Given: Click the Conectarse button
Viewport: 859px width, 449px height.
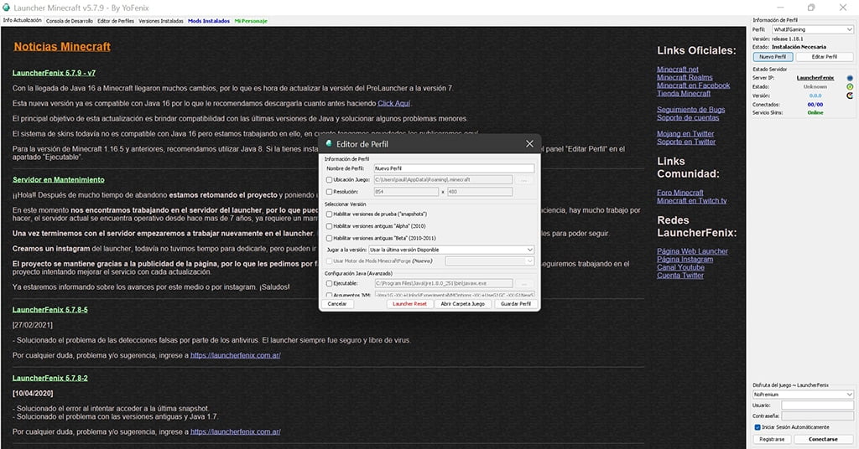Looking at the screenshot, I should (824, 439).
